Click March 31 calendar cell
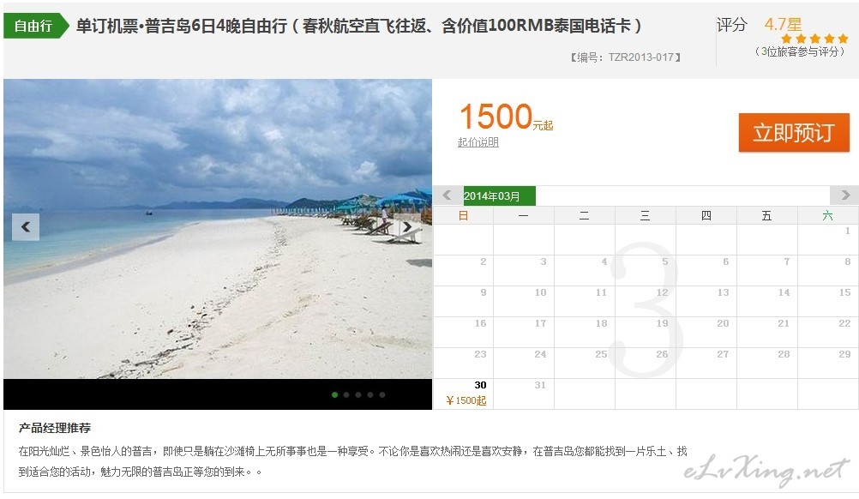 (x=524, y=394)
